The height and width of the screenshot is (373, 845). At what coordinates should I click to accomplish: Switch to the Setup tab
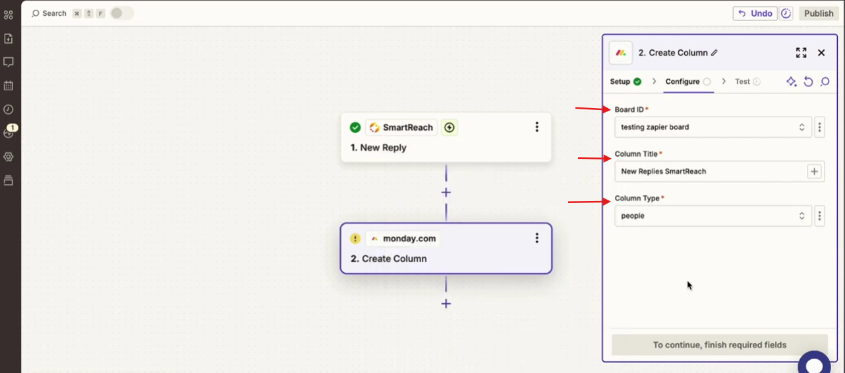(626, 82)
